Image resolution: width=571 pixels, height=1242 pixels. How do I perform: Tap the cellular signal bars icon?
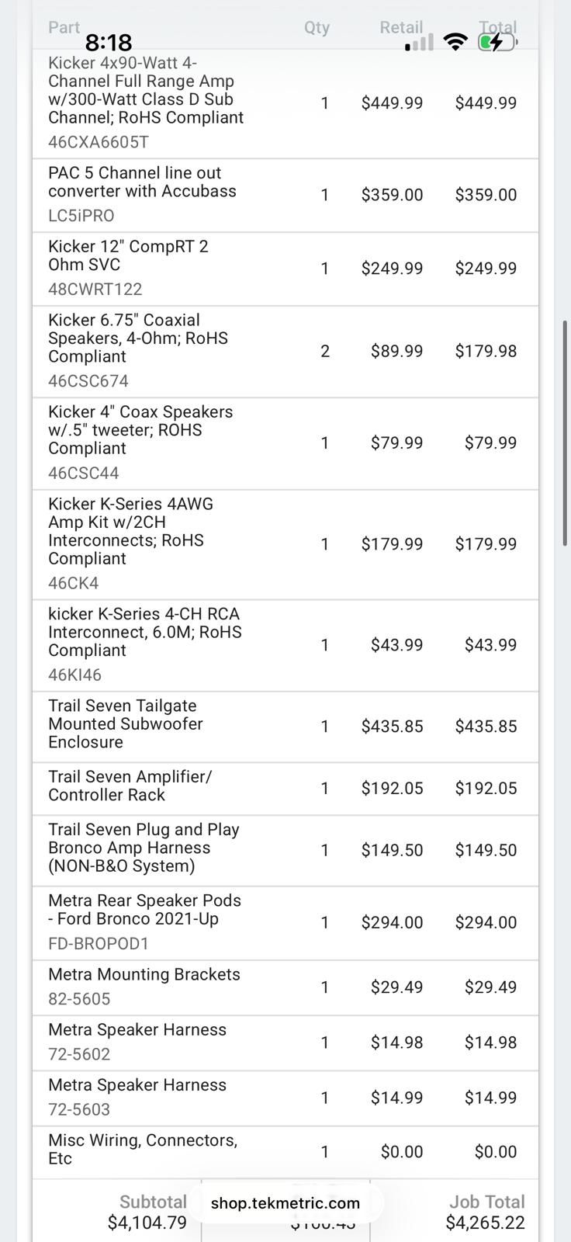coord(419,43)
